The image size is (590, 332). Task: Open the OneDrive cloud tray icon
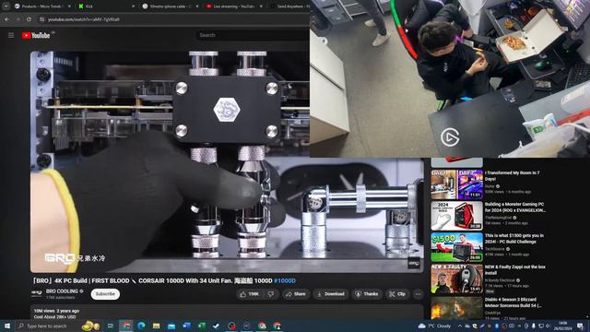[467, 326]
